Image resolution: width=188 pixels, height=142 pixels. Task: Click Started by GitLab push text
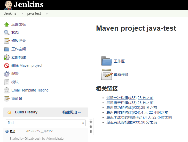click(x=37, y=139)
